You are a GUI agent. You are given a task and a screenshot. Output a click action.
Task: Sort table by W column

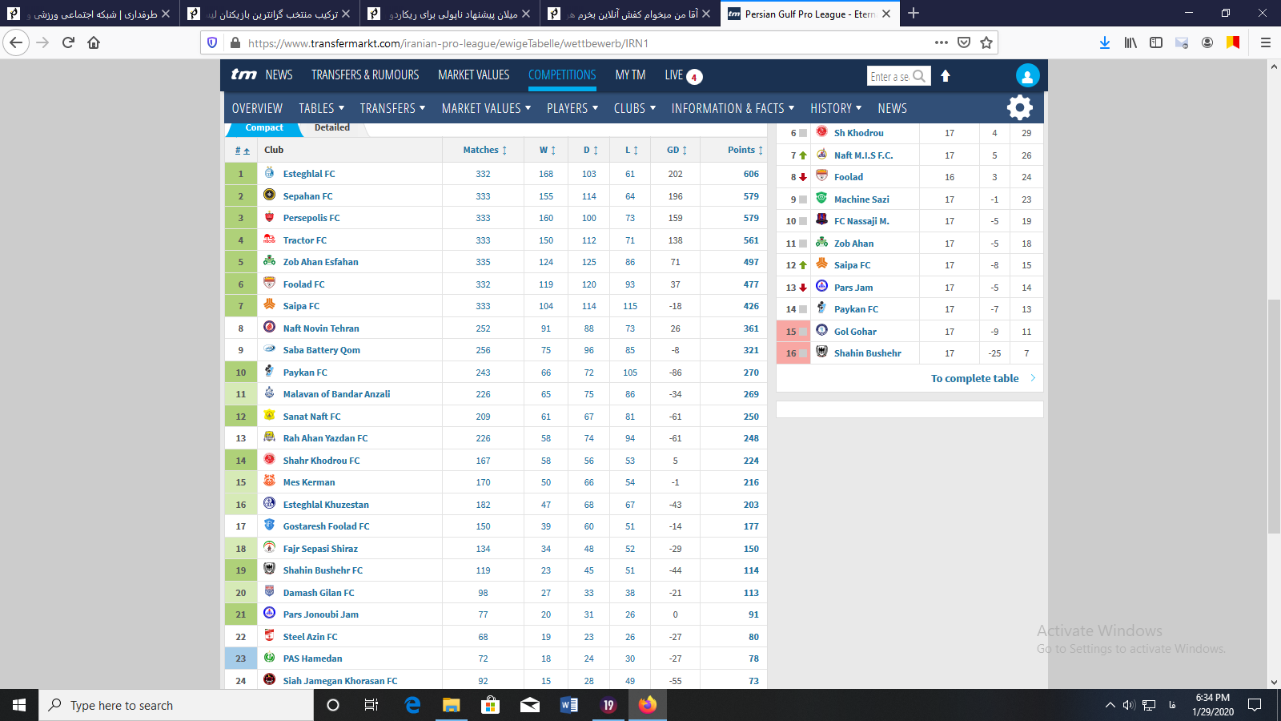click(547, 150)
